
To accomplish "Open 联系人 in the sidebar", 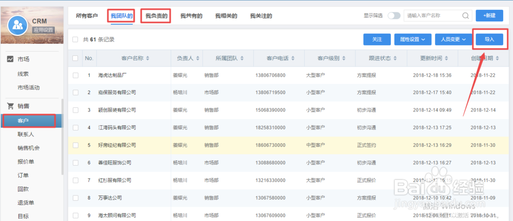I will click(26, 134).
